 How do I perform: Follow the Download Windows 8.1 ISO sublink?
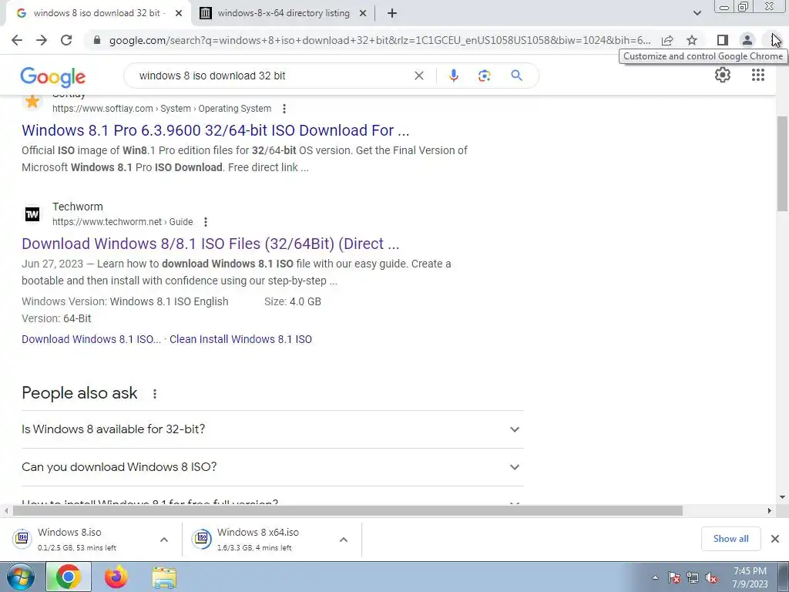point(91,339)
